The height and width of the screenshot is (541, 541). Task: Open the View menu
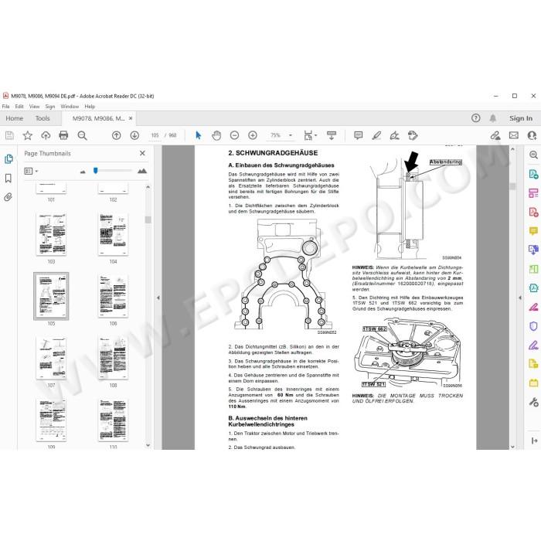point(35,107)
